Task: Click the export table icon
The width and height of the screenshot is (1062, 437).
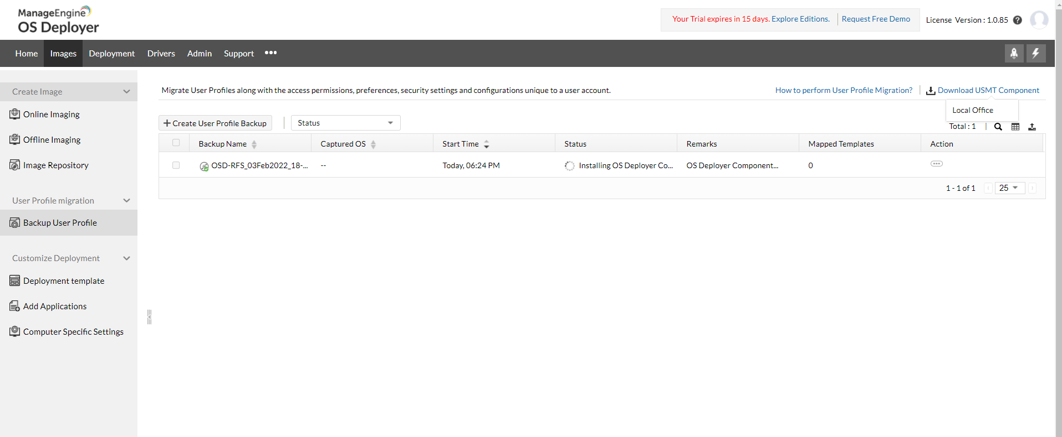Action: click(x=1032, y=127)
